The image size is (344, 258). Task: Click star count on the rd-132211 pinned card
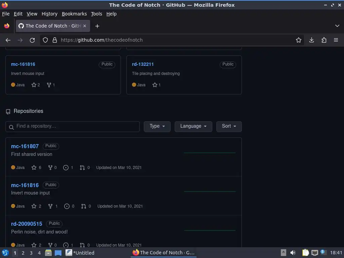(x=157, y=85)
